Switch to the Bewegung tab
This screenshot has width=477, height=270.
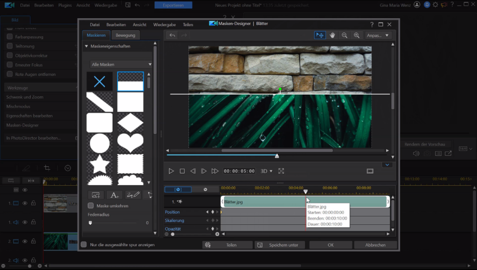(125, 35)
